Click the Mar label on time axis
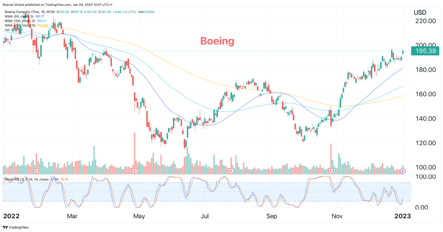 tap(72, 216)
